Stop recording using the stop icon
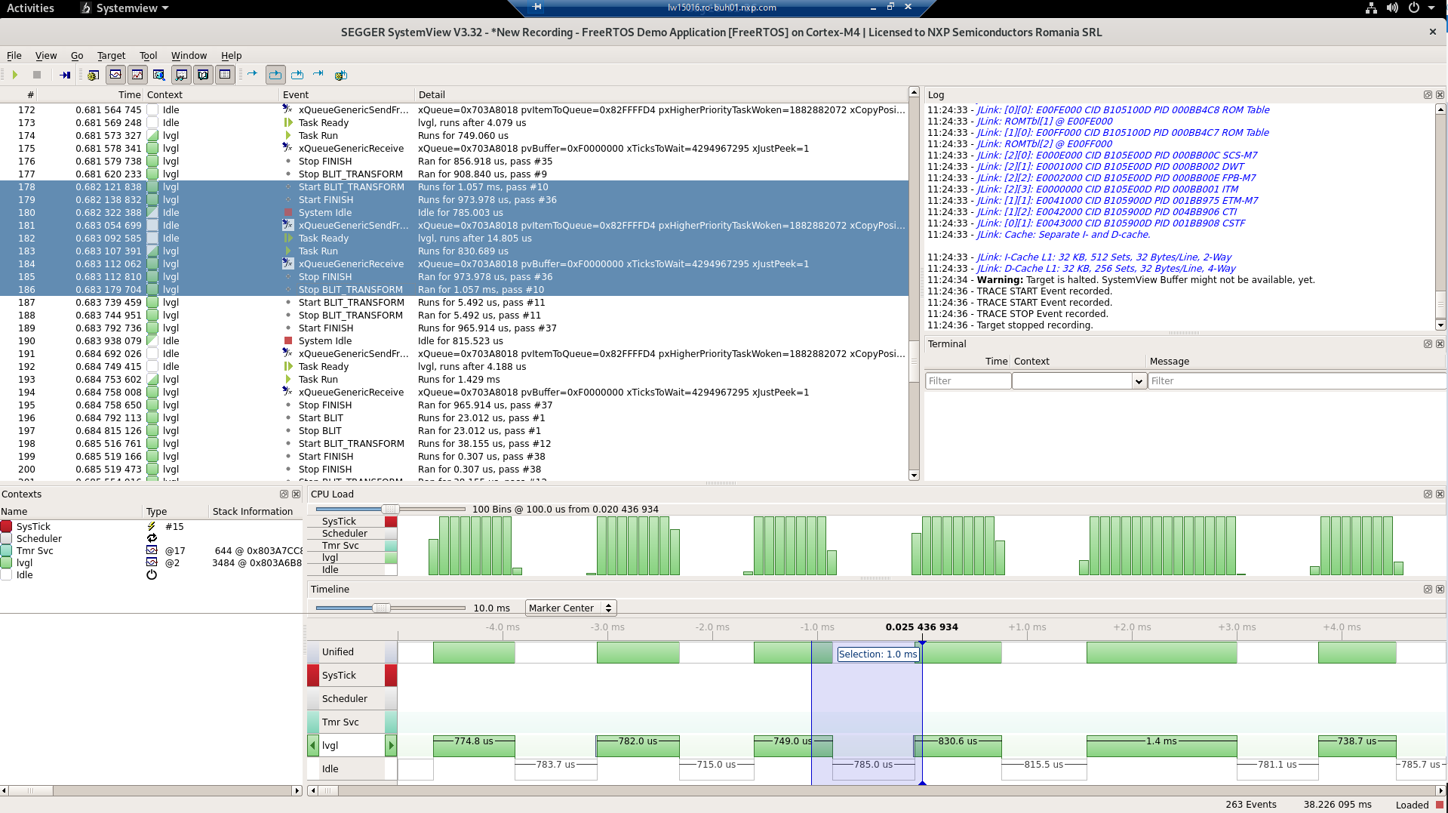1448x813 pixels. tap(38, 75)
